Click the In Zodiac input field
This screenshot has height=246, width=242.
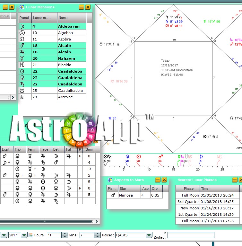click(x=191, y=235)
